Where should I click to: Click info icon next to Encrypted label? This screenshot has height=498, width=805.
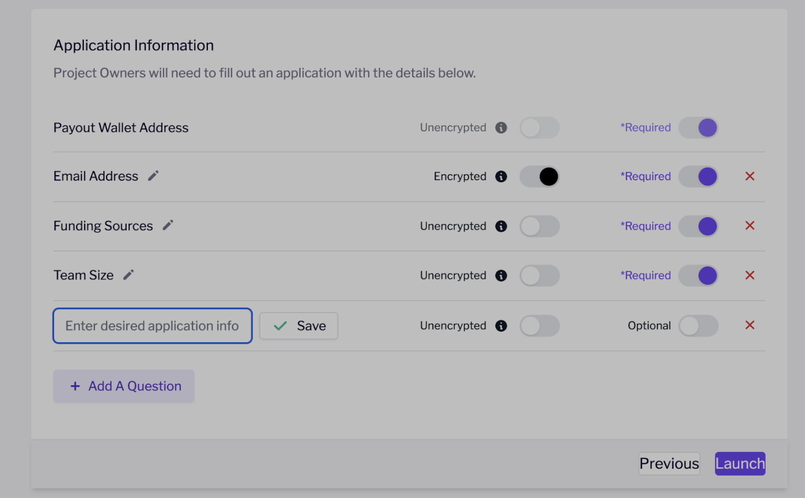(501, 177)
